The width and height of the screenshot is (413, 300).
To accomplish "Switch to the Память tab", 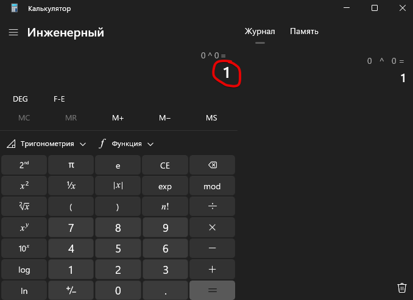I will coord(304,32).
